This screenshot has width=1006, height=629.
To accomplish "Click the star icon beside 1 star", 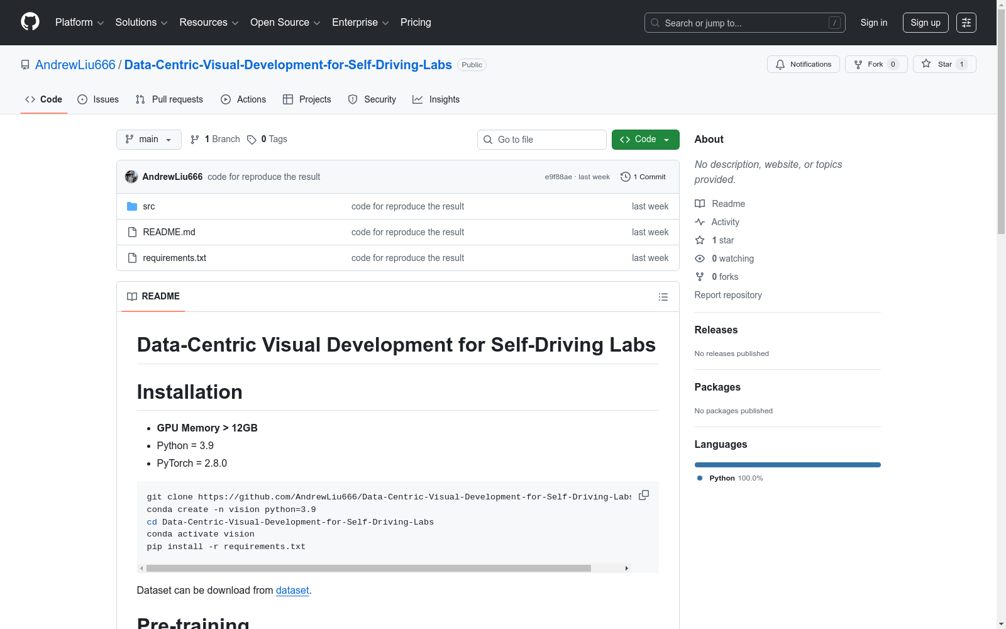I will 700,240.
